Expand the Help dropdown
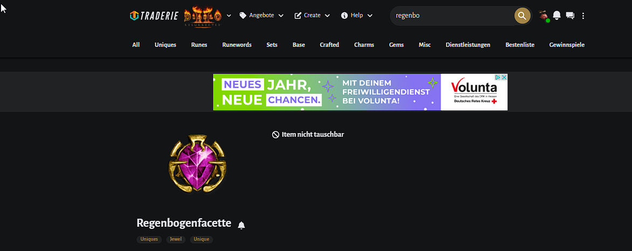 [356, 15]
